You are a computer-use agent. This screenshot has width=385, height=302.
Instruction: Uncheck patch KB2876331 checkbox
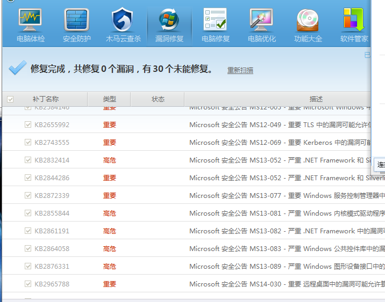click(x=28, y=266)
